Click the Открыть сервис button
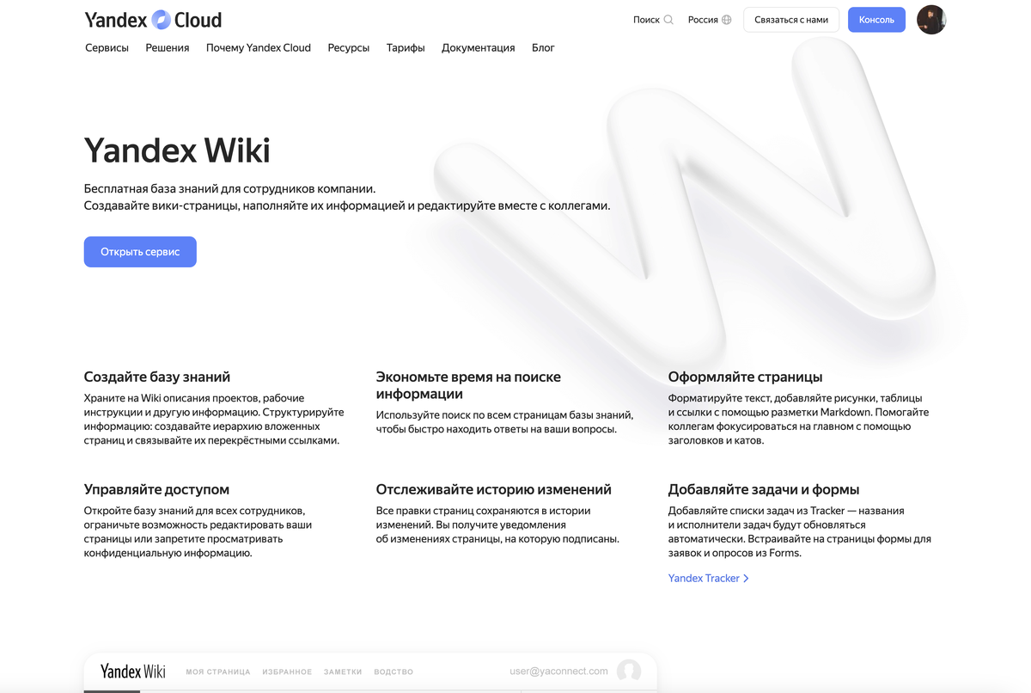The height and width of the screenshot is (693, 1031). [x=139, y=251]
